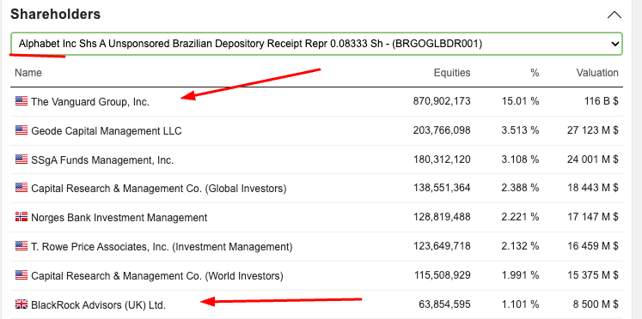Screen dimensions: 642x319
Task: Click the Equities column header
Action: [452, 73]
